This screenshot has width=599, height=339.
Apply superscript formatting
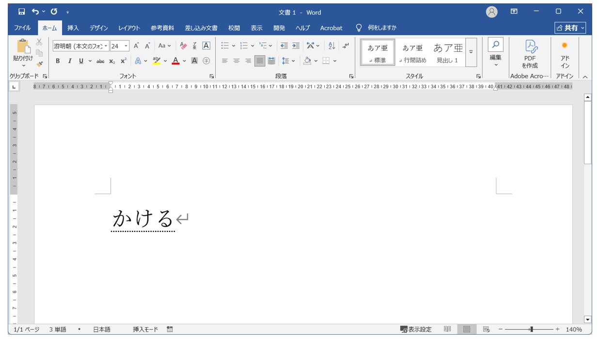pyautogui.click(x=124, y=61)
